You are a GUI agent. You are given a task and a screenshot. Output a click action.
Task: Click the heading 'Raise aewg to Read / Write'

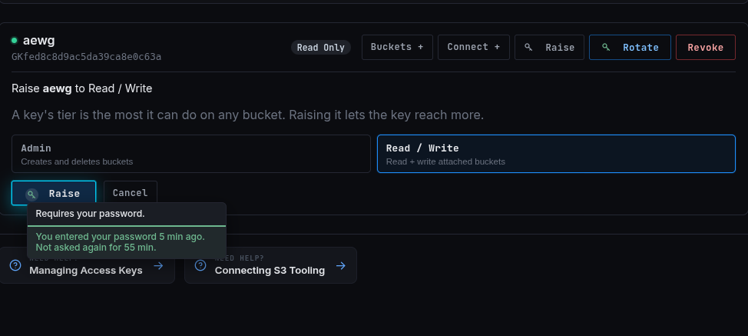click(82, 88)
